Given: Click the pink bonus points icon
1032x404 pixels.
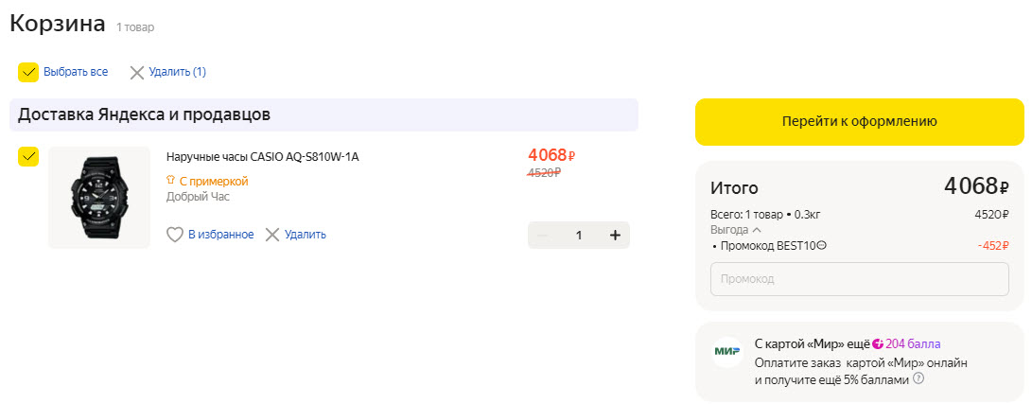Looking at the screenshot, I should (x=878, y=344).
